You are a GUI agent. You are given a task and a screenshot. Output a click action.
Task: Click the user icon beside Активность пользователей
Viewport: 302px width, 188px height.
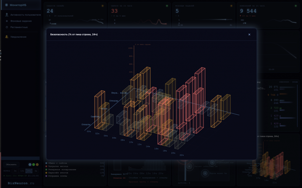(x=7, y=15)
